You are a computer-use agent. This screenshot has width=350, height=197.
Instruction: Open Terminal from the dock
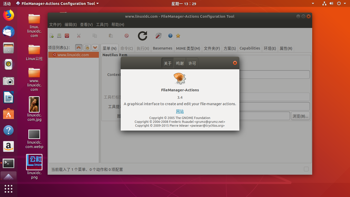coord(8,163)
